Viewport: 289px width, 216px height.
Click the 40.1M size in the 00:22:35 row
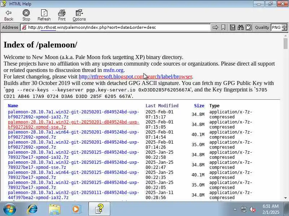pos(198,175)
